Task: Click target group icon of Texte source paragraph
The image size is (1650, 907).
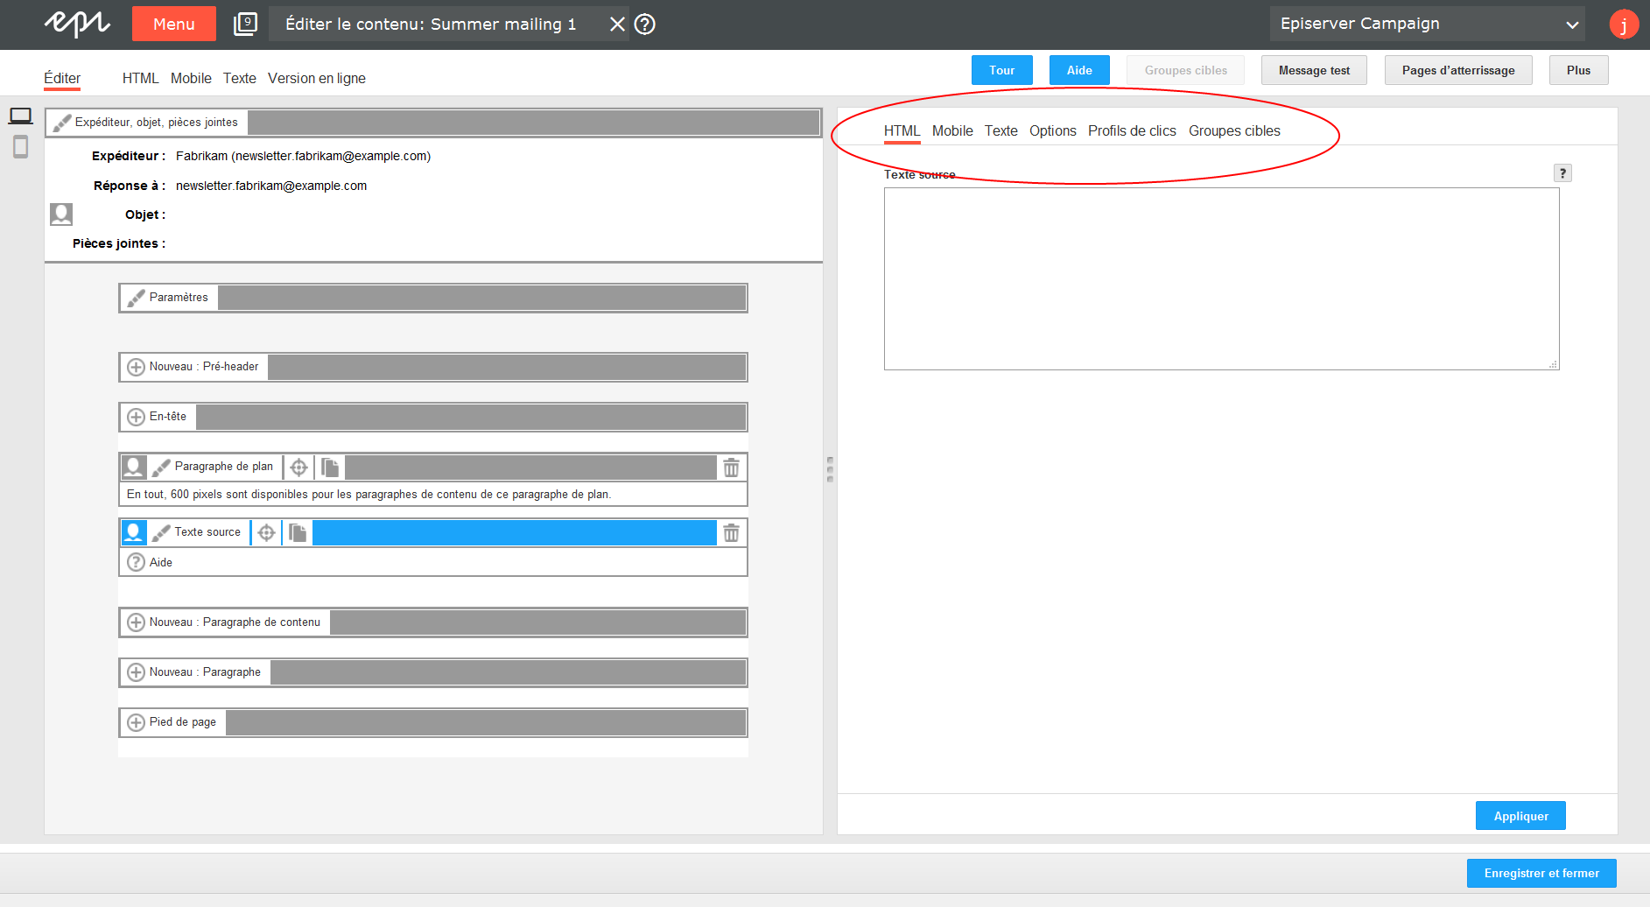Action: 134,532
